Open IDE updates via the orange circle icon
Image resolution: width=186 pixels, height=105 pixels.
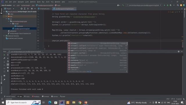point(181,5)
